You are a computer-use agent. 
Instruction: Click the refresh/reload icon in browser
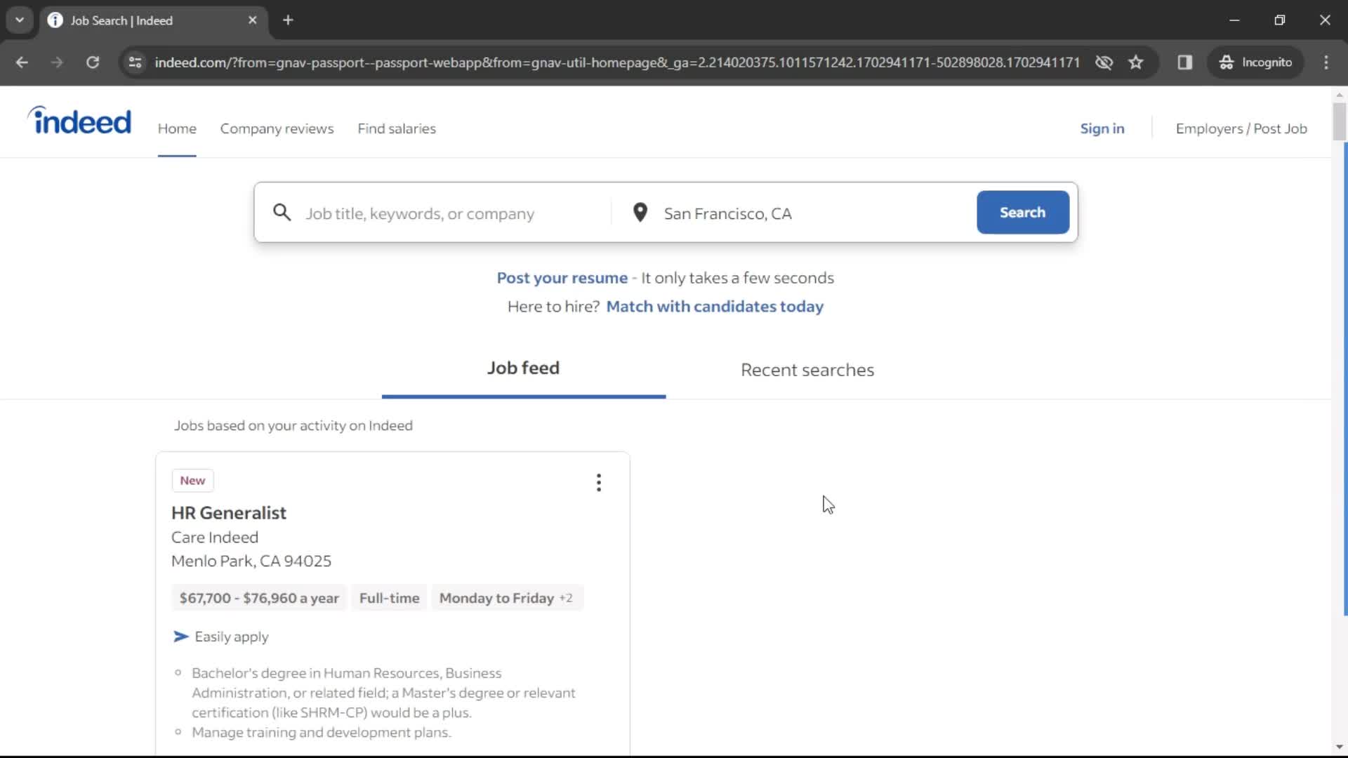click(93, 63)
